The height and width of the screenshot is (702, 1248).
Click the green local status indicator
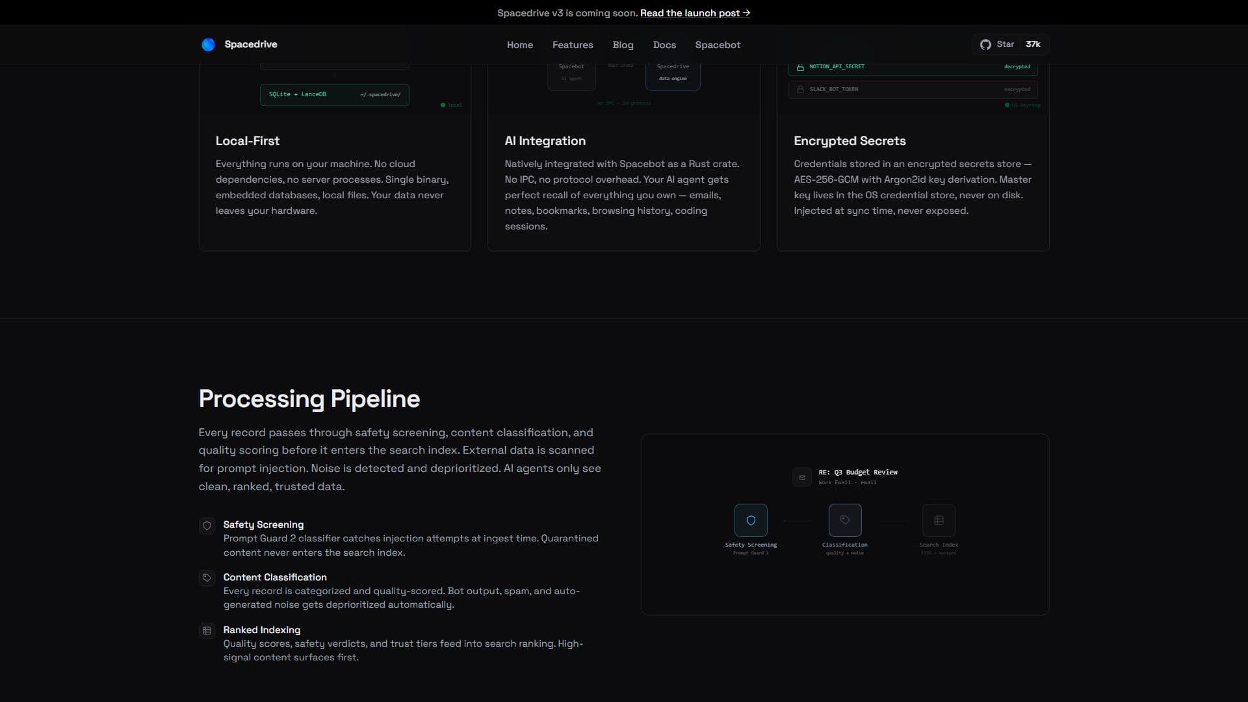click(451, 105)
